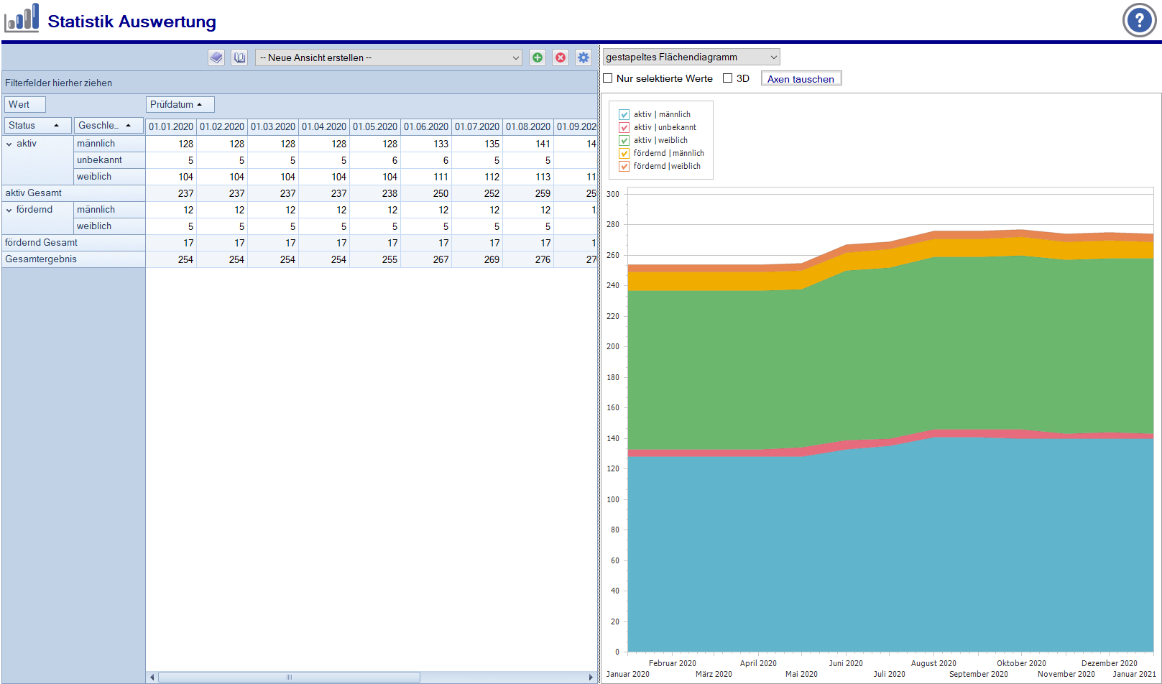Viewport: 1162px width, 684px height.
Task: Enable the Nur selektierte Werte checkbox
Action: 608,78
